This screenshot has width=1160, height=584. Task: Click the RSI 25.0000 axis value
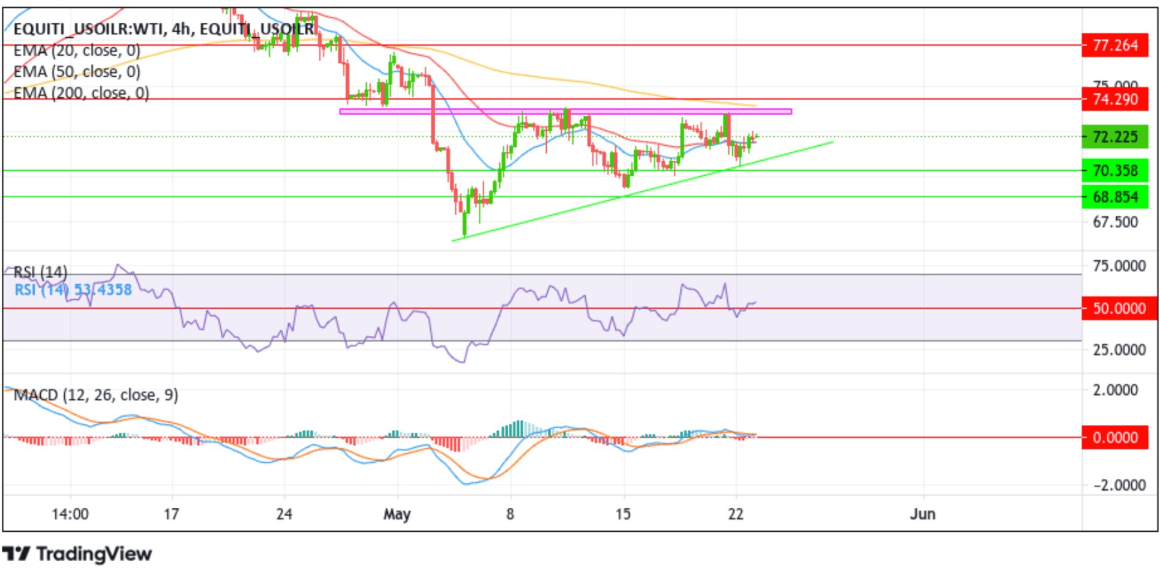(x=1119, y=350)
